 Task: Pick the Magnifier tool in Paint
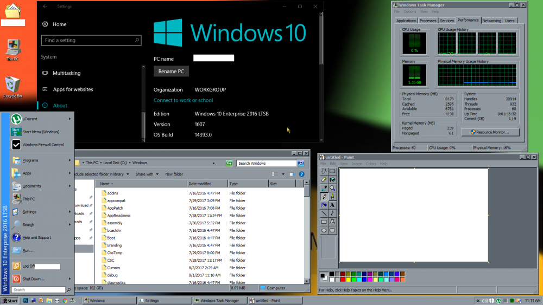(x=332, y=188)
